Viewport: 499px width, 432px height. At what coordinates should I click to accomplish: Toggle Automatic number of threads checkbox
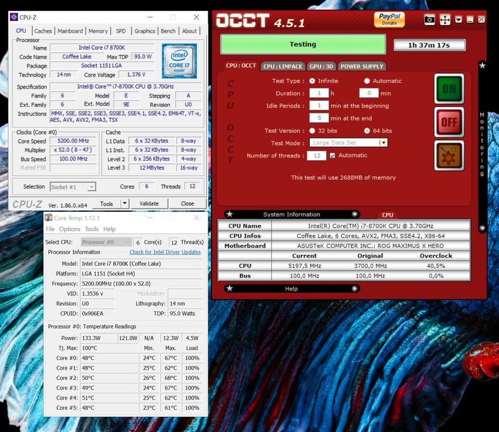332,155
